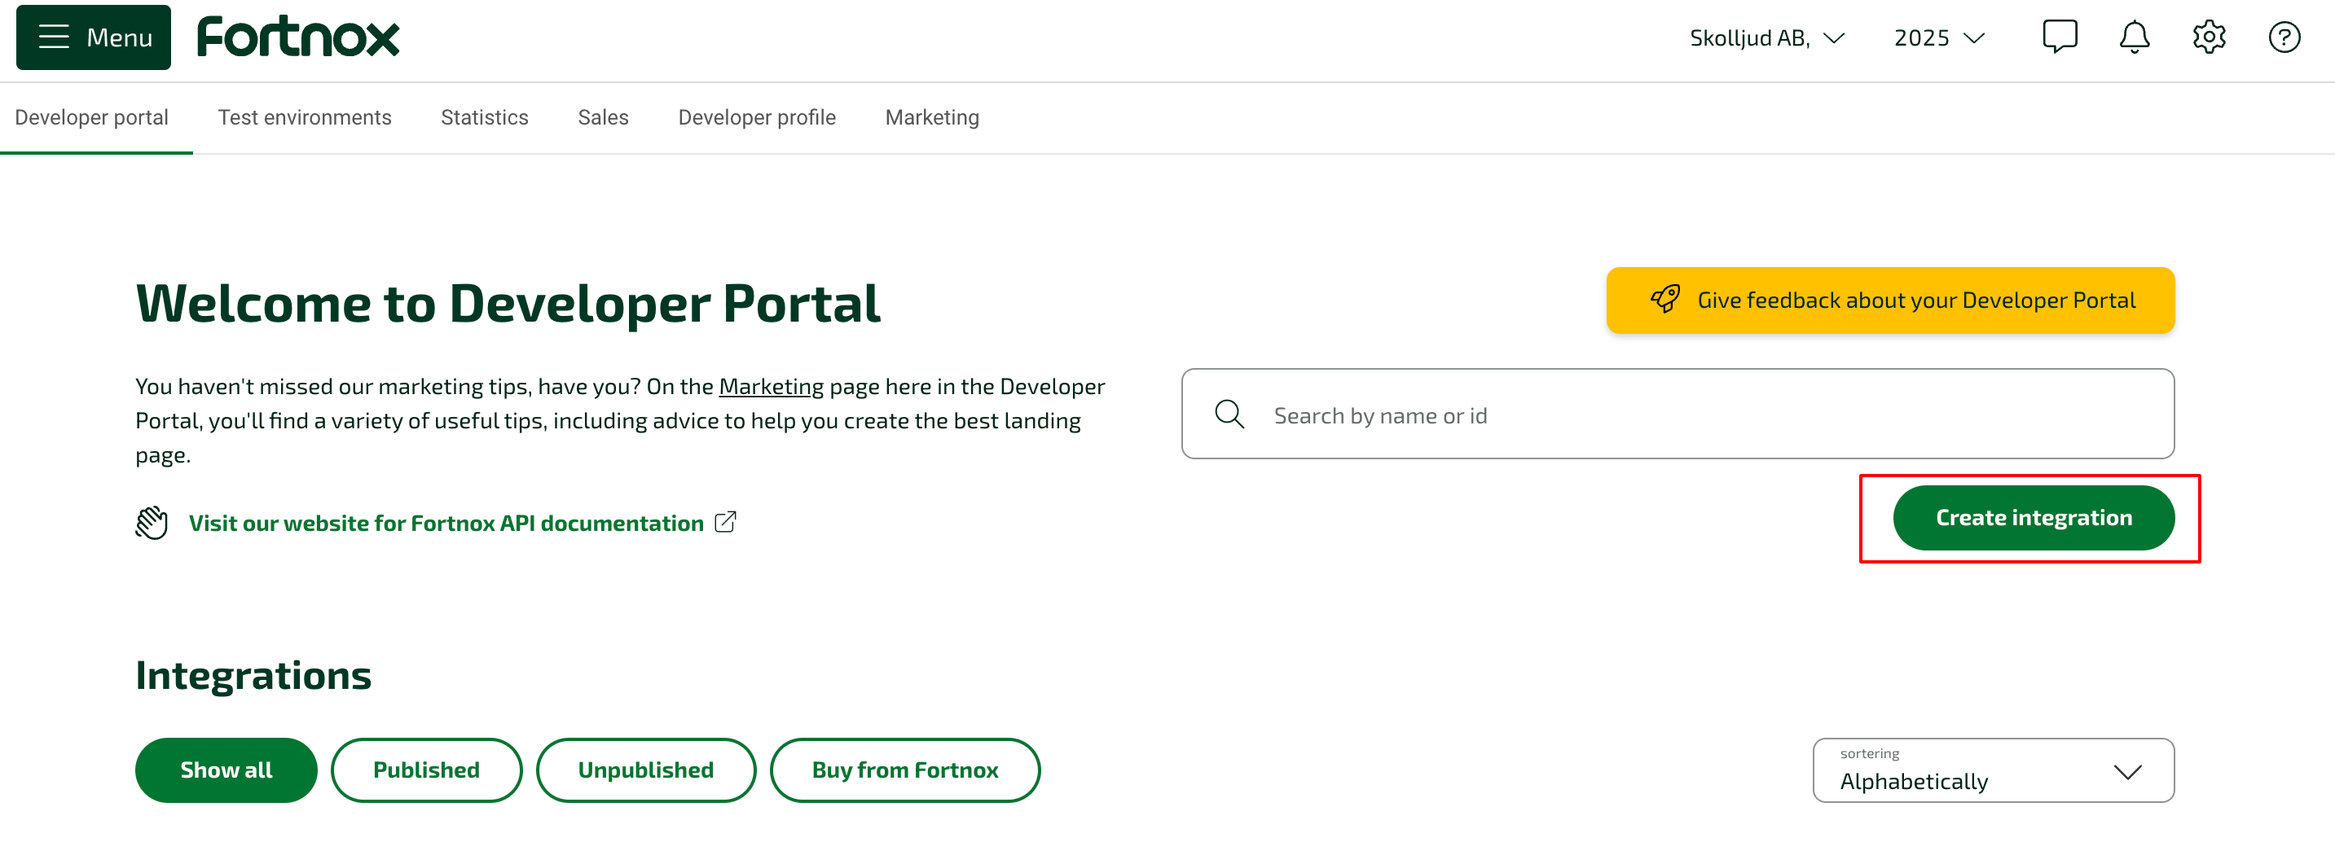
Task: Follow the Marketing link in the paragraph
Action: [x=771, y=387]
